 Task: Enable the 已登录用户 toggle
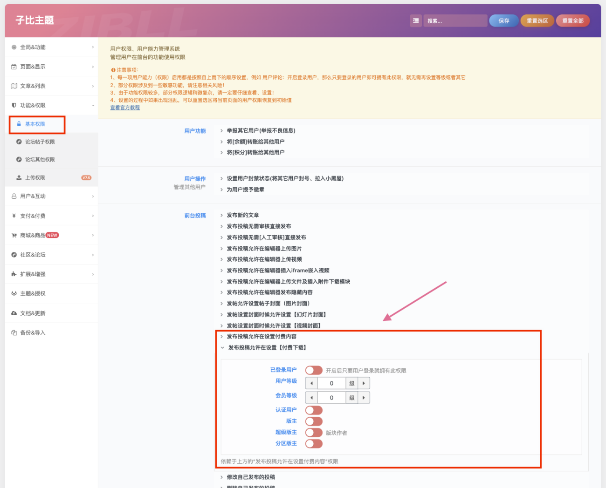coord(314,370)
